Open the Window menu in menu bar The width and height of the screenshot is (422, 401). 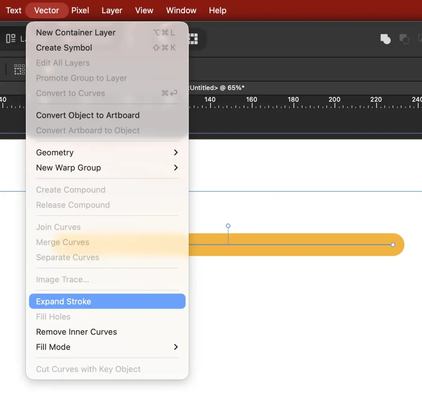(181, 11)
